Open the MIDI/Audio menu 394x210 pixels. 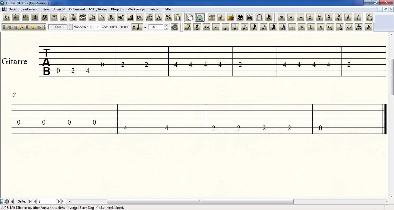coord(98,9)
